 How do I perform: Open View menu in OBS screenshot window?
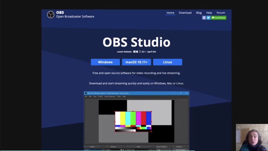click(95, 96)
